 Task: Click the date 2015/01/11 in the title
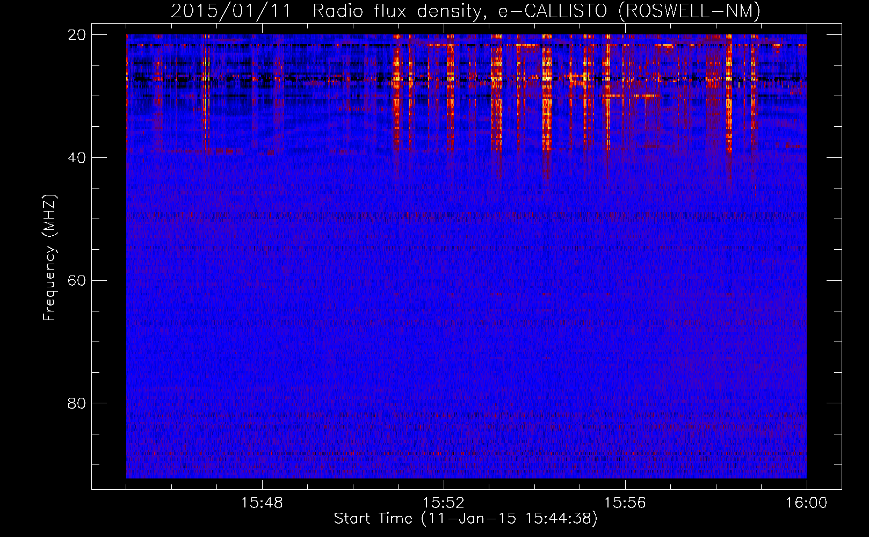(231, 11)
